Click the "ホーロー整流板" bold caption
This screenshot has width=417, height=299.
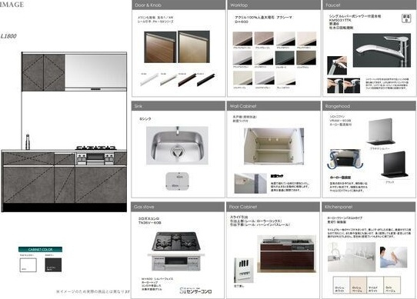click(x=340, y=178)
